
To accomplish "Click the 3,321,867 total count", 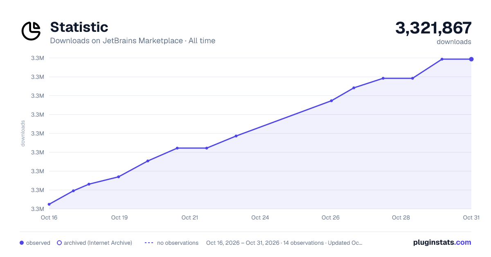I will 433,28.
